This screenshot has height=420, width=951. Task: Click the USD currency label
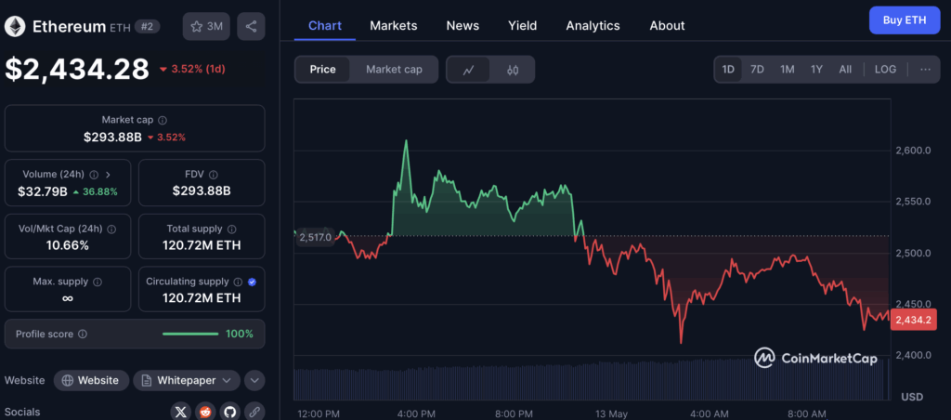912,397
